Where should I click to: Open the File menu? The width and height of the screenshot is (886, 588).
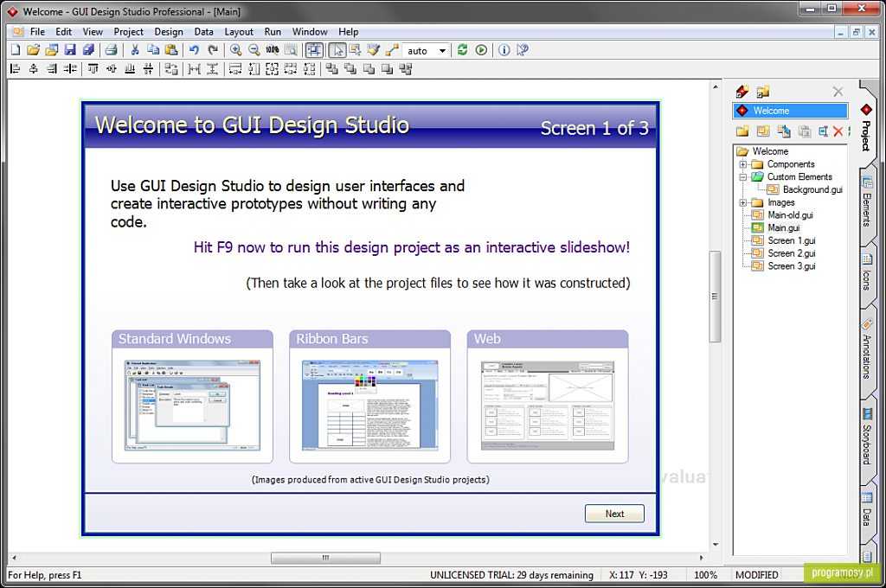pos(37,32)
